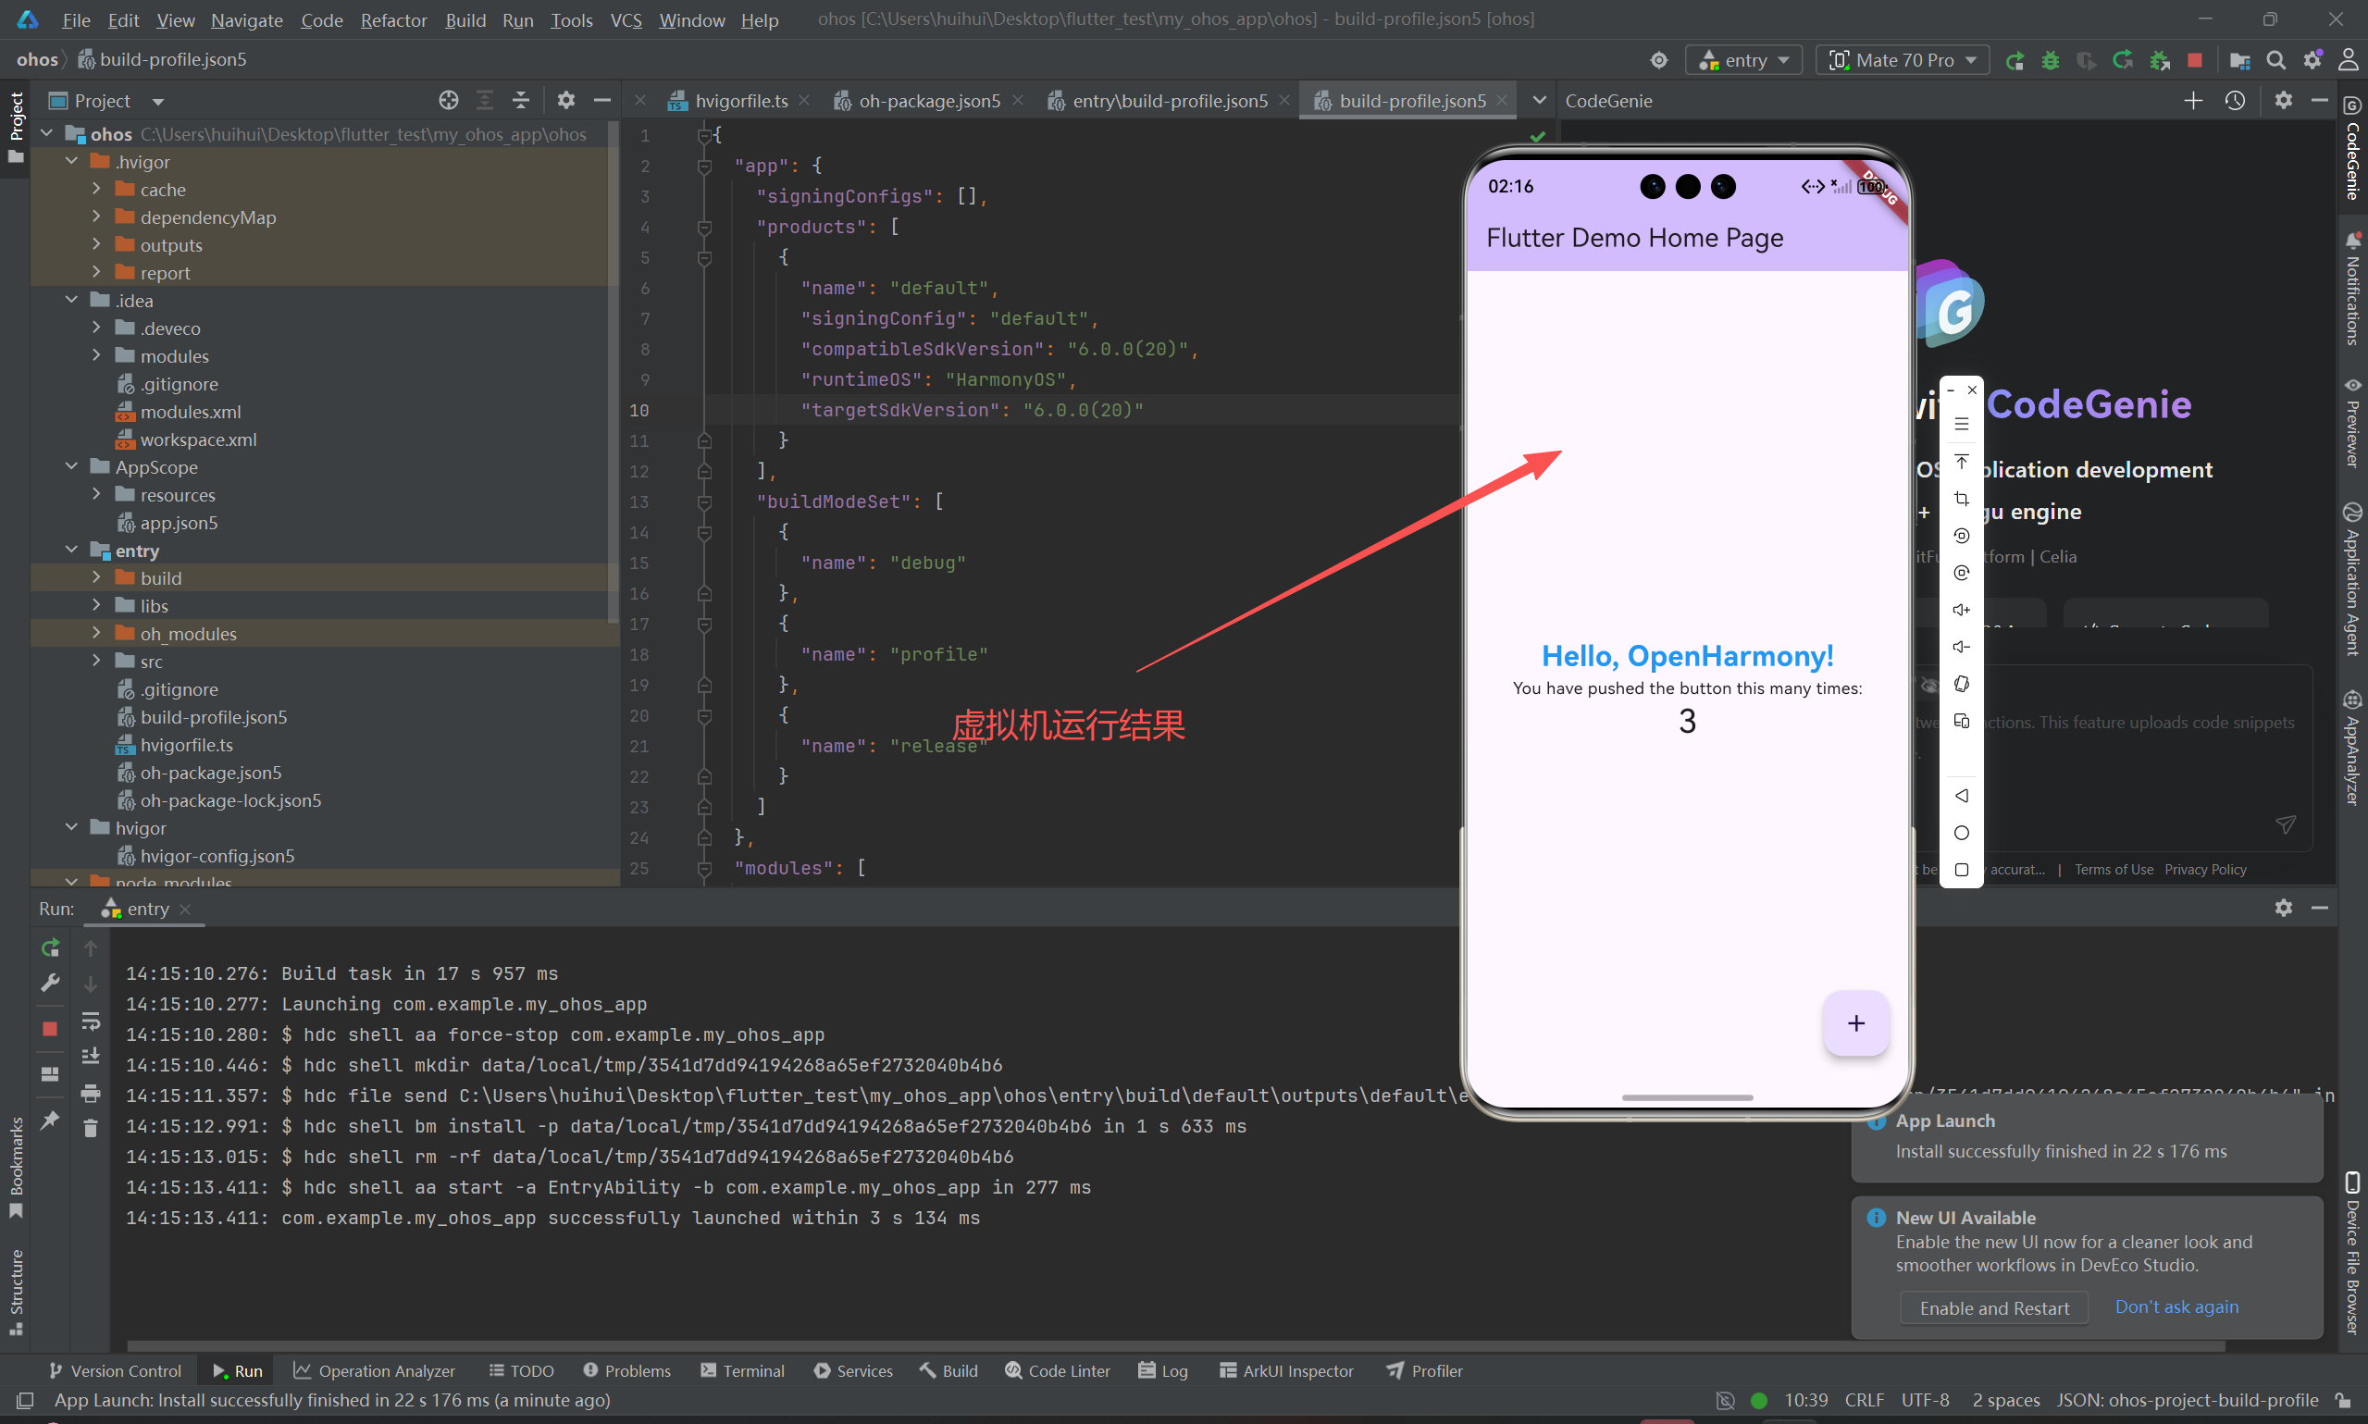Open the entry run configuration dropdown
The height and width of the screenshot is (1424, 2368).
[x=1743, y=60]
